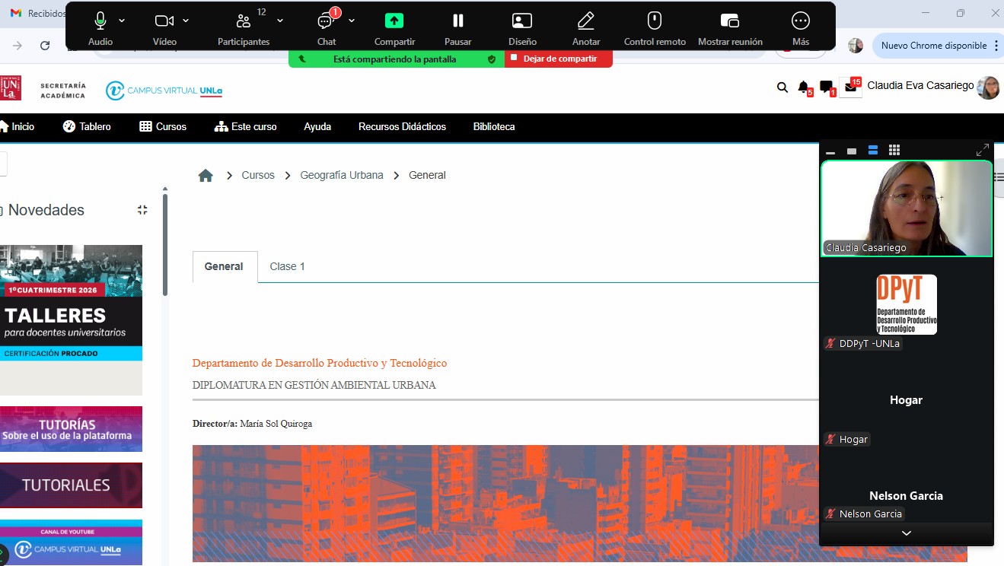Screen dimensions: 1004x566
Task: Open the Recursos Didácticos menu
Action: [x=402, y=127]
